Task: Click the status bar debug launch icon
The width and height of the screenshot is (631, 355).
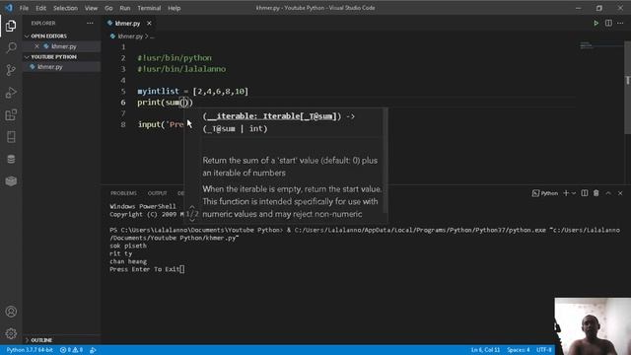Action: (93, 350)
